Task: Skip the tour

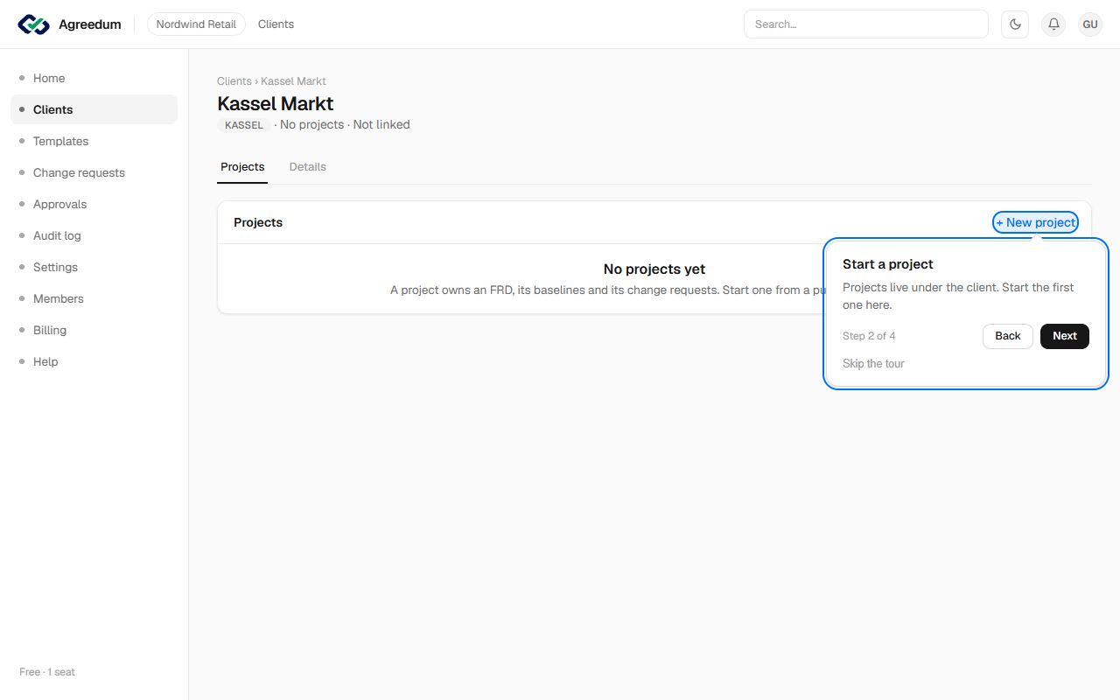Action: tap(873, 364)
